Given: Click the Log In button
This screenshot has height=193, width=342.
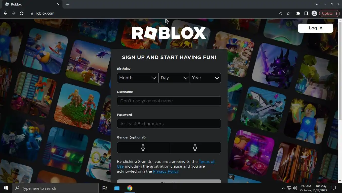Looking at the screenshot, I should [x=316, y=28].
